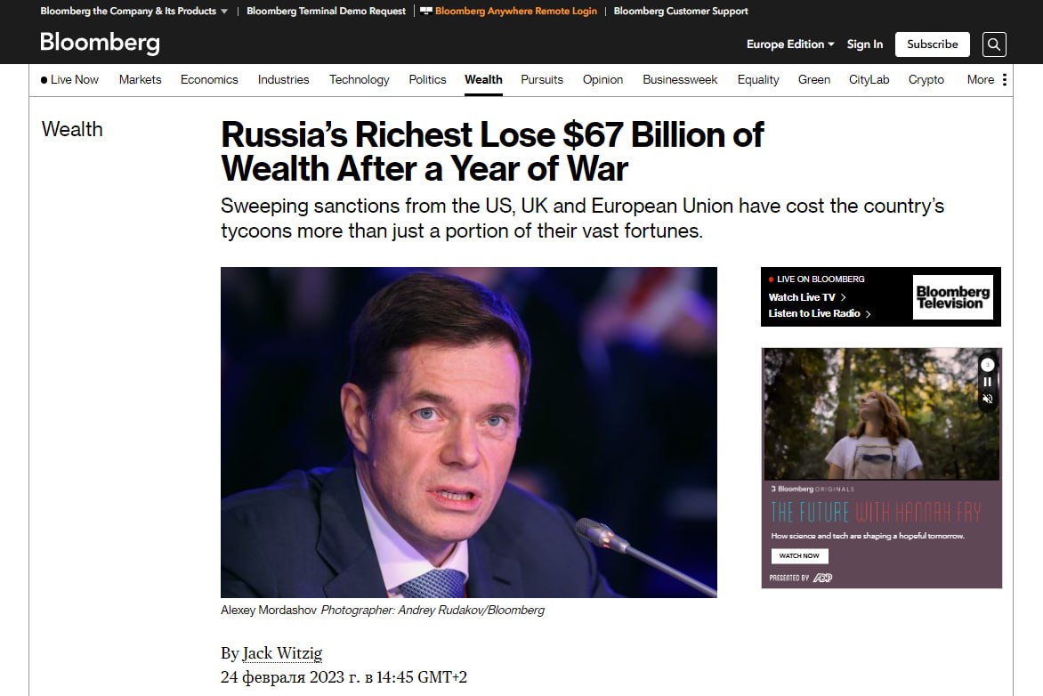Click the Live Now dot indicator

(44, 80)
